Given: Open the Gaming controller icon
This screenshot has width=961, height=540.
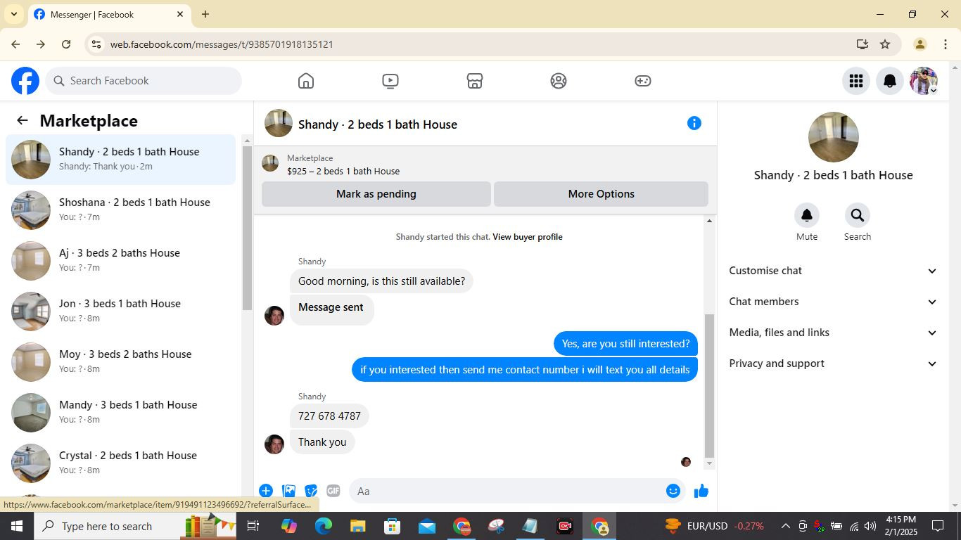Looking at the screenshot, I should pyautogui.click(x=643, y=81).
